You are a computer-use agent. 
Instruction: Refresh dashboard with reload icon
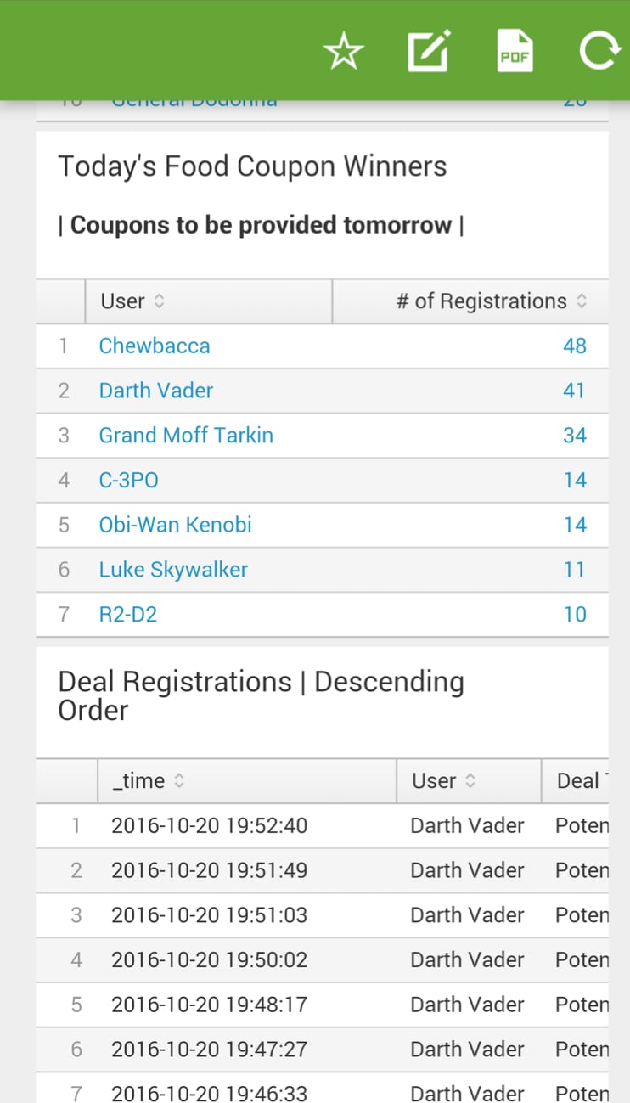tap(600, 52)
